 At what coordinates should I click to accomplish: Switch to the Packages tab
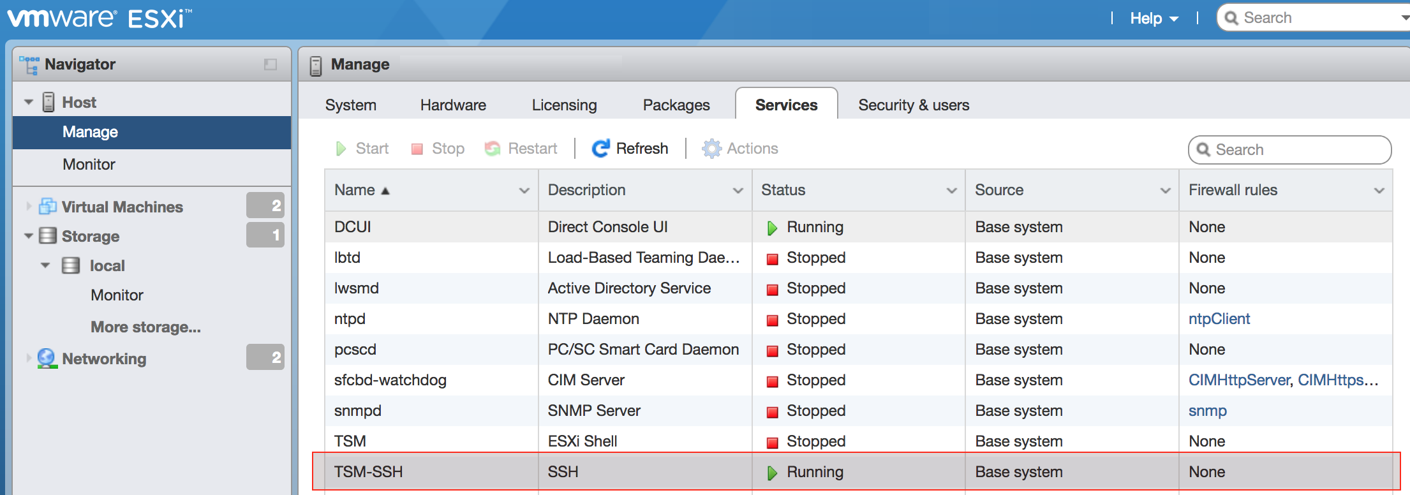[x=676, y=105]
